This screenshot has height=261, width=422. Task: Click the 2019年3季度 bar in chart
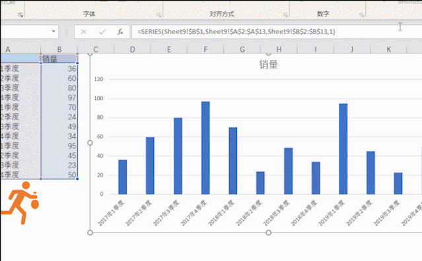coord(398,183)
